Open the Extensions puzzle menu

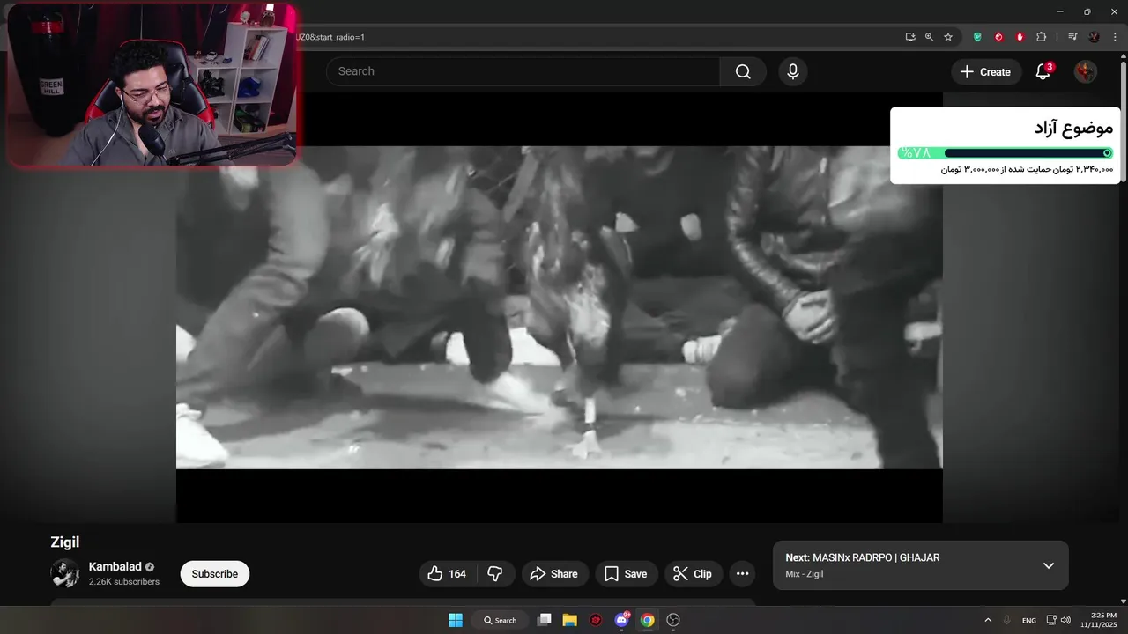tap(1042, 37)
